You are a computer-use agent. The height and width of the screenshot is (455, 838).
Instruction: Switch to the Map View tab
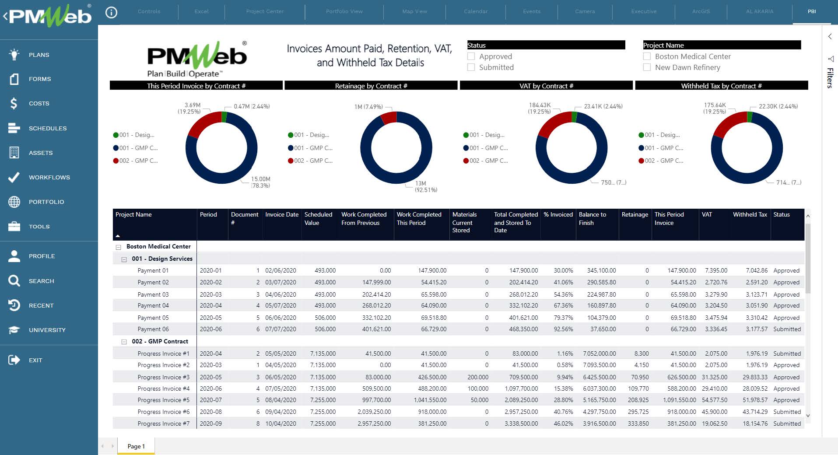[x=415, y=11]
